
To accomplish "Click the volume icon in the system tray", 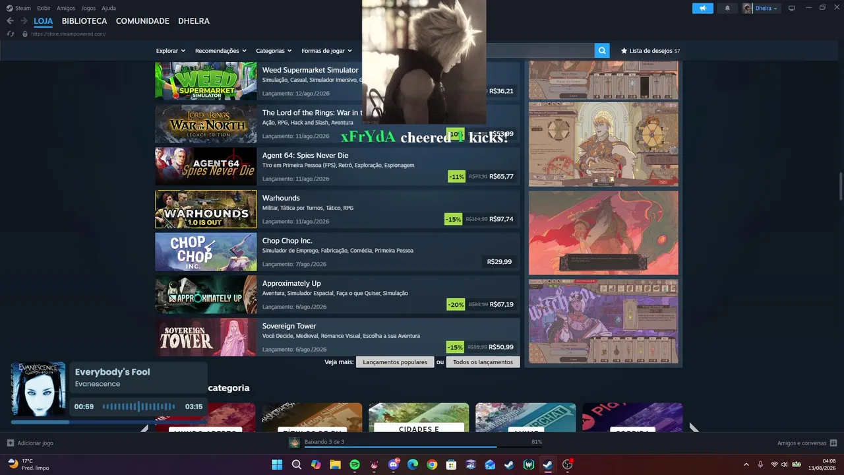I will (x=785, y=464).
